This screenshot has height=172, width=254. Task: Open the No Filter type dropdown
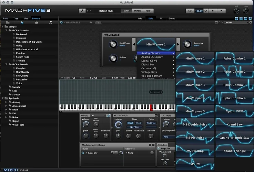134,127
